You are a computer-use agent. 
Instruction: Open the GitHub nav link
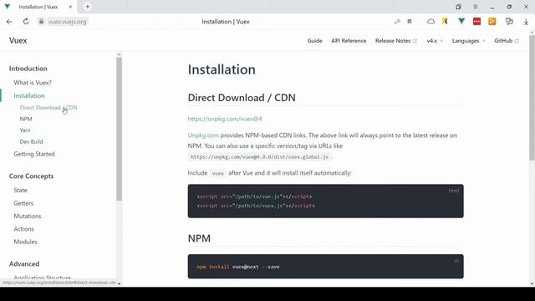[507, 41]
